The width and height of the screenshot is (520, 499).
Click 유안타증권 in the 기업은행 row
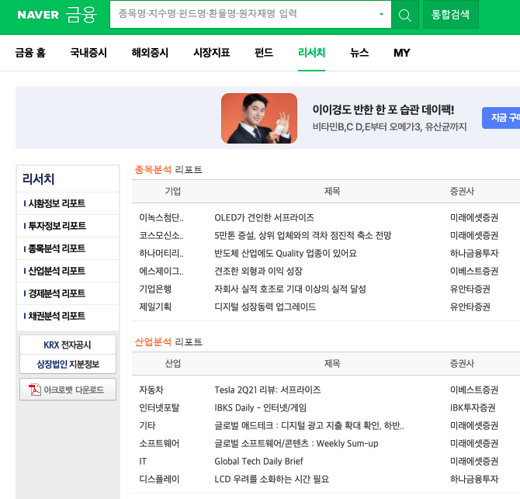[470, 289]
